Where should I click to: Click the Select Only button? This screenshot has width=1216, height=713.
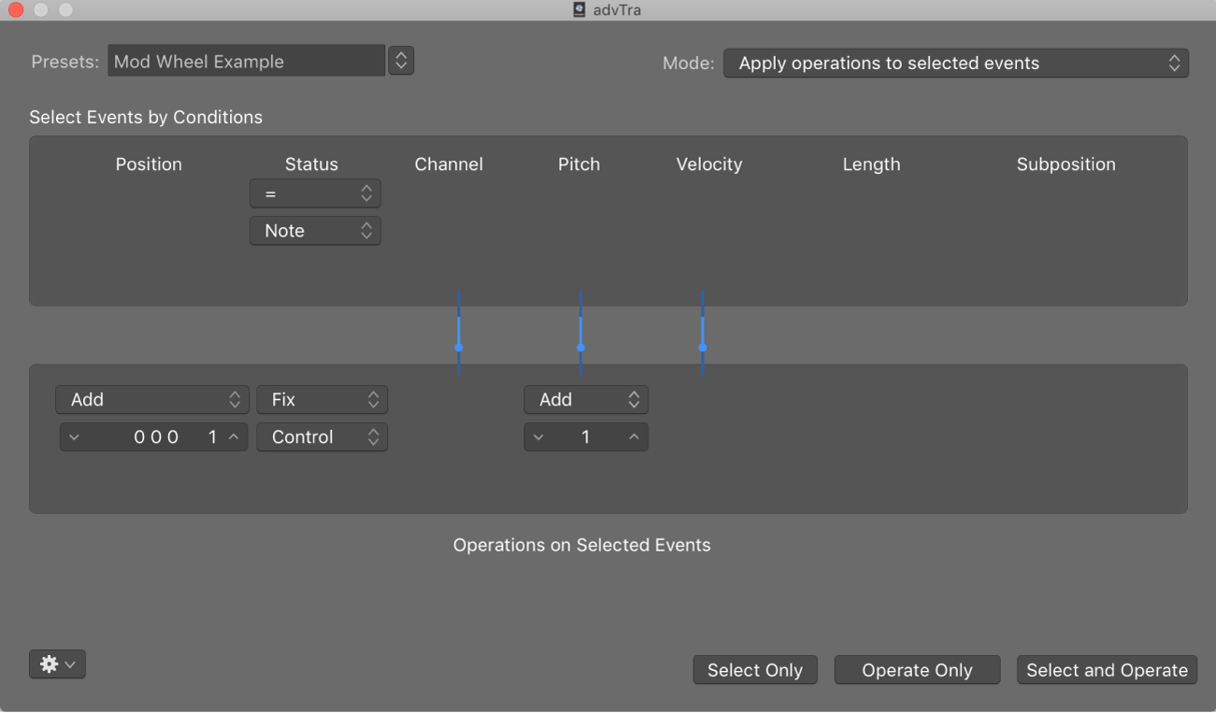coord(755,670)
